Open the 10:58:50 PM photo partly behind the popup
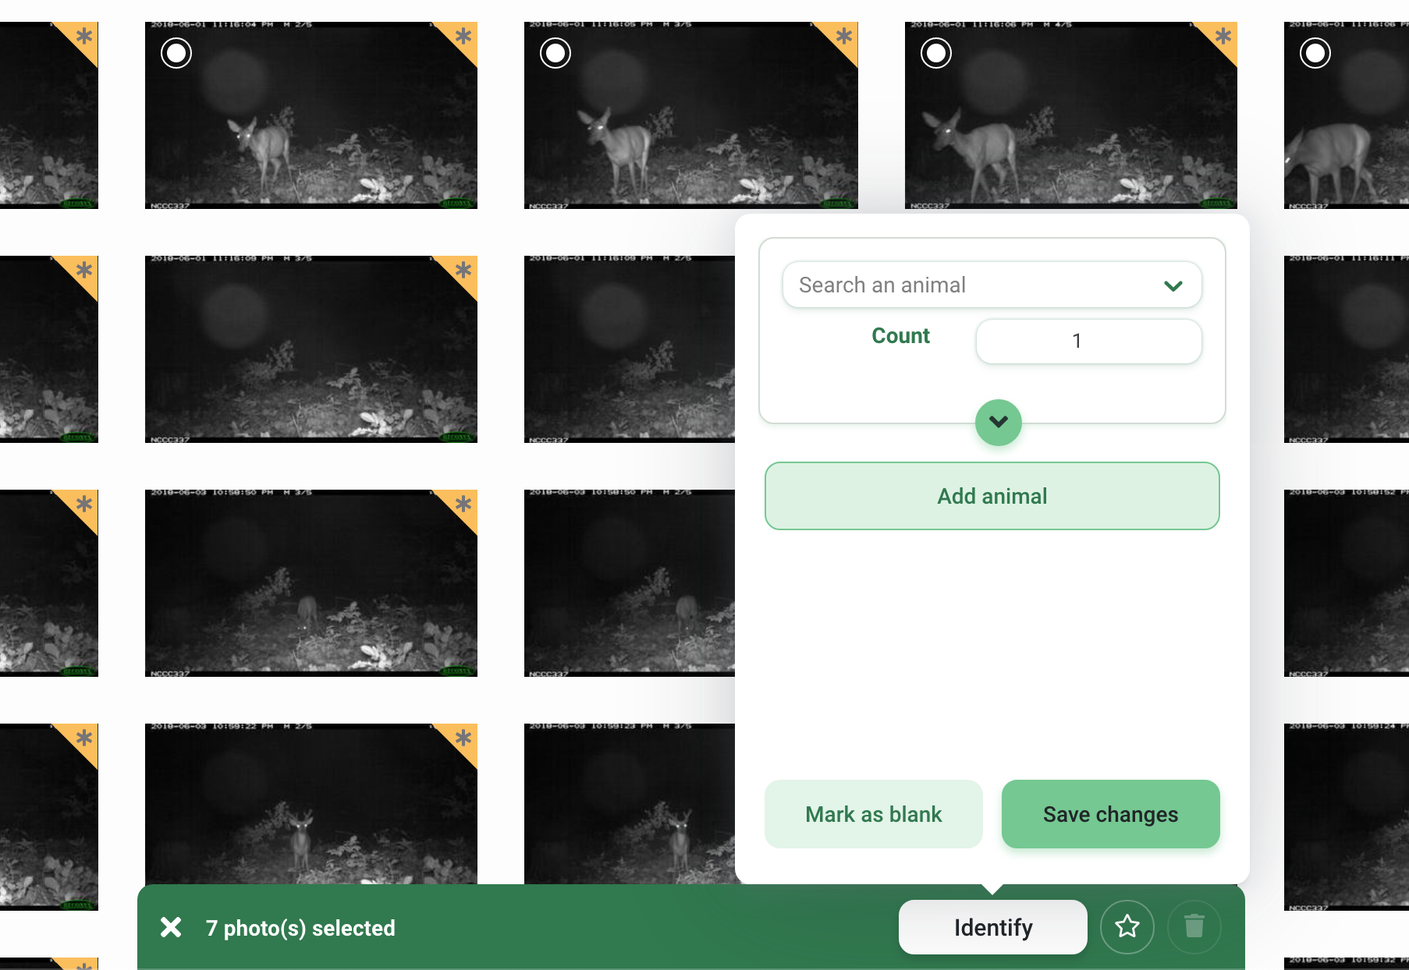 630,583
